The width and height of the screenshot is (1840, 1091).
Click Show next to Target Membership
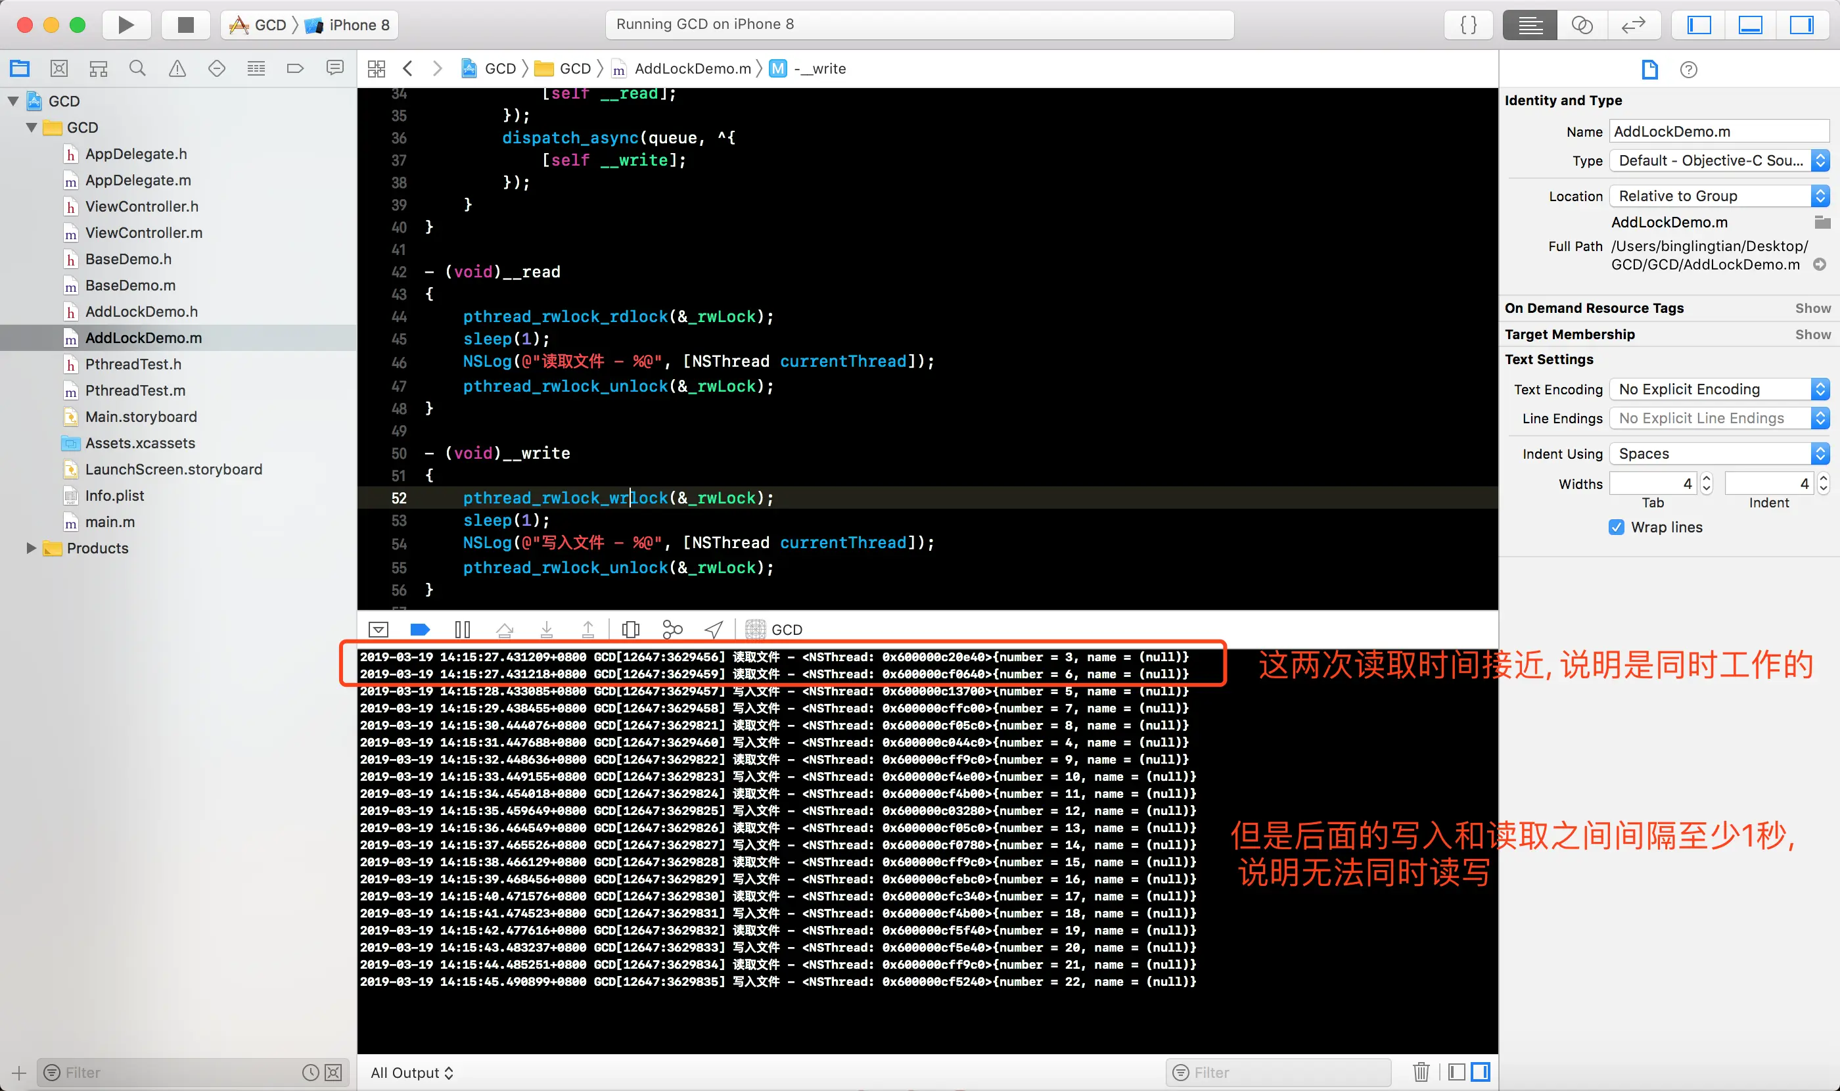point(1812,335)
